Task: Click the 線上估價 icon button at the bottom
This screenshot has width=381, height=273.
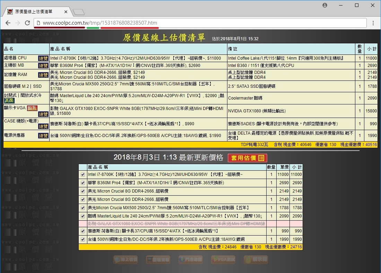Action: (125, 259)
